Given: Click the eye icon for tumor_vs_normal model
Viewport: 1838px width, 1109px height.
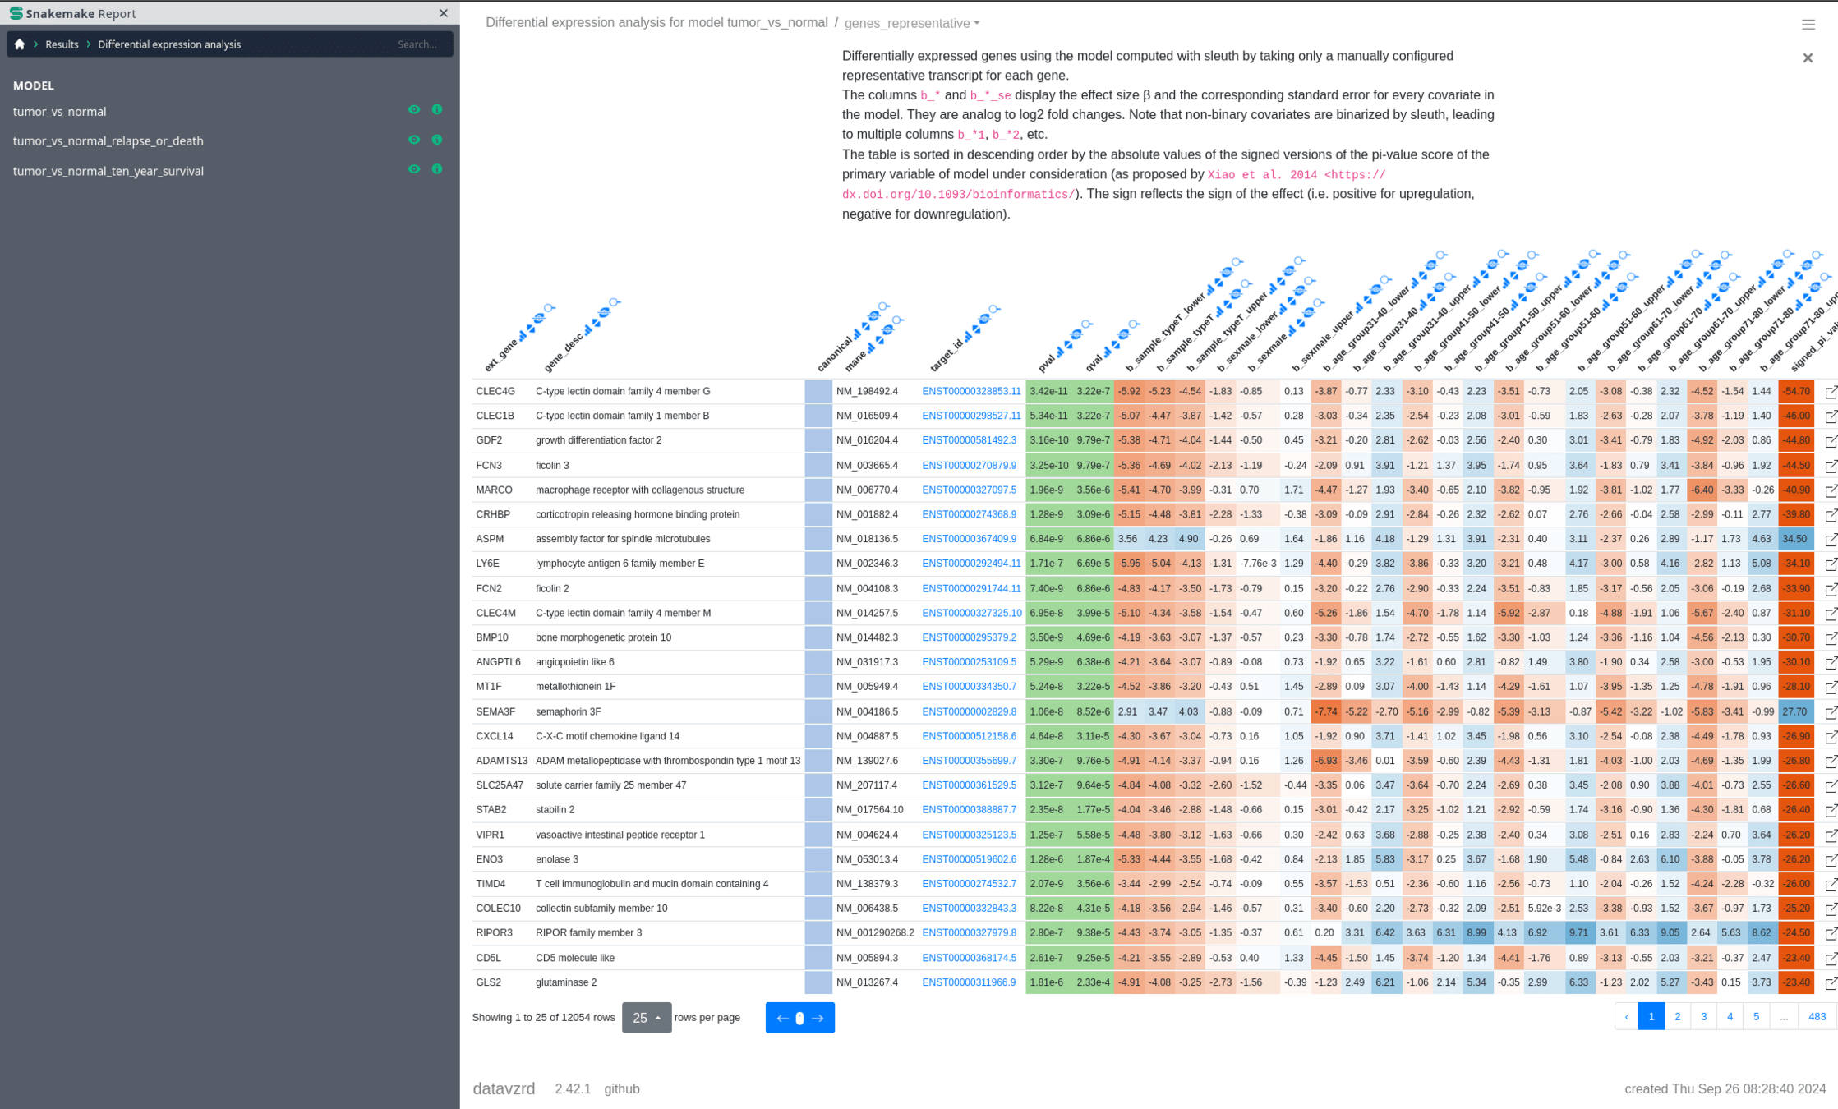Looking at the screenshot, I should 414,110.
